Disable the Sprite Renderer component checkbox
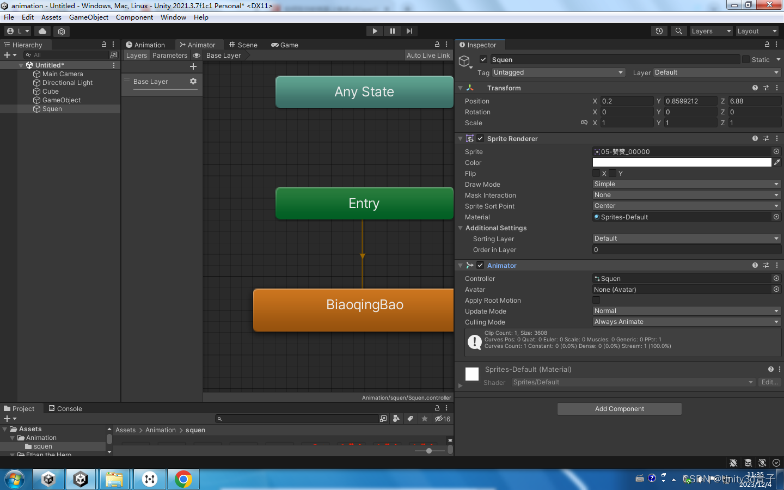Image resolution: width=784 pixels, height=490 pixels. (480, 138)
